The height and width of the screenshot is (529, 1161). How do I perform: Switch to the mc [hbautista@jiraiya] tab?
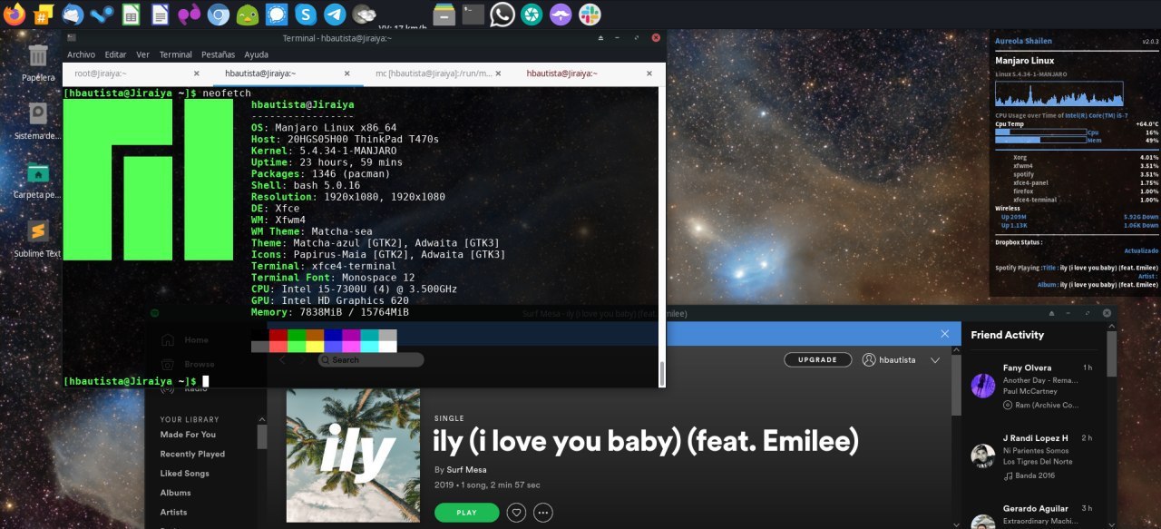tap(439, 73)
